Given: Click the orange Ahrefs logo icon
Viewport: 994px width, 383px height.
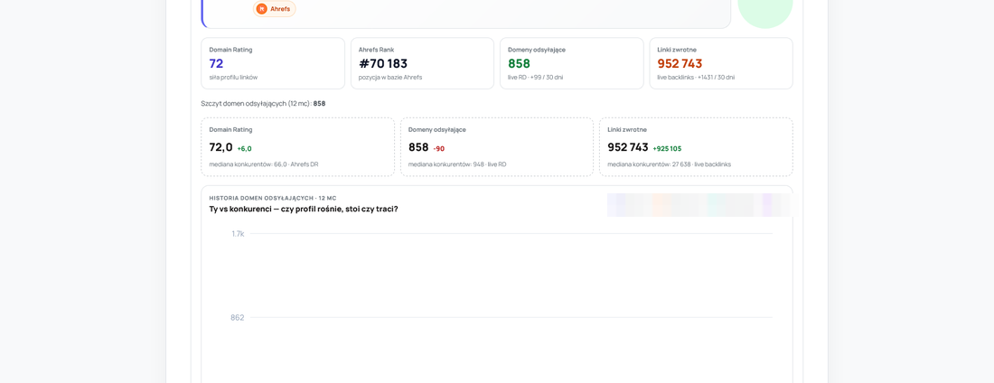Looking at the screenshot, I should tap(262, 9).
